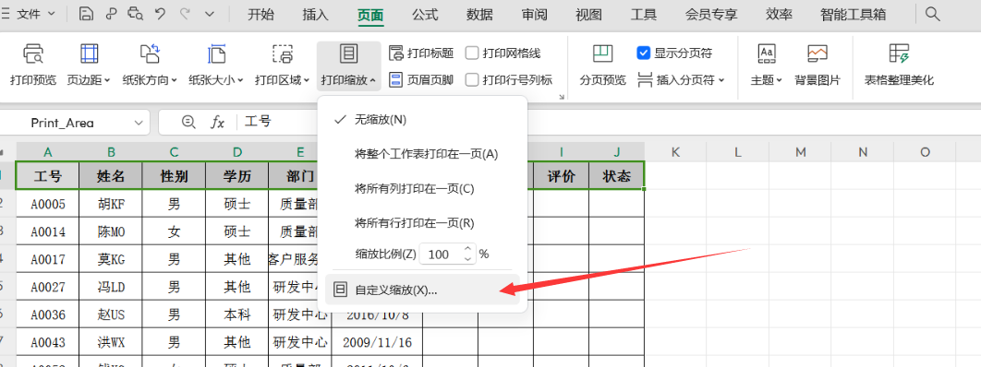Select No Scaling (无缩放) option
Screen dimensions: 981x367
[422, 119]
